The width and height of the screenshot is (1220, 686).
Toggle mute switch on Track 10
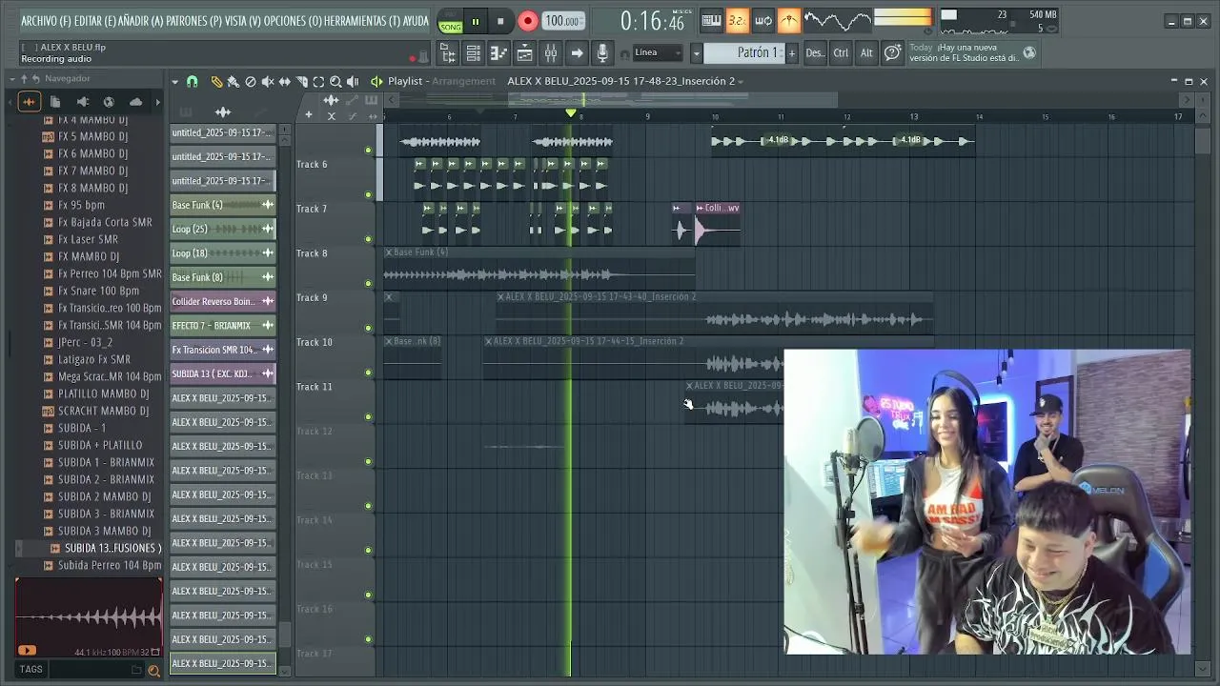coord(368,373)
